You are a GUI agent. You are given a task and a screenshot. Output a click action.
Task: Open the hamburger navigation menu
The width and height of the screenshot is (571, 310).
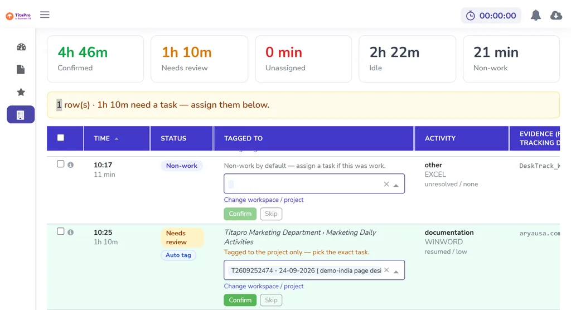click(45, 15)
